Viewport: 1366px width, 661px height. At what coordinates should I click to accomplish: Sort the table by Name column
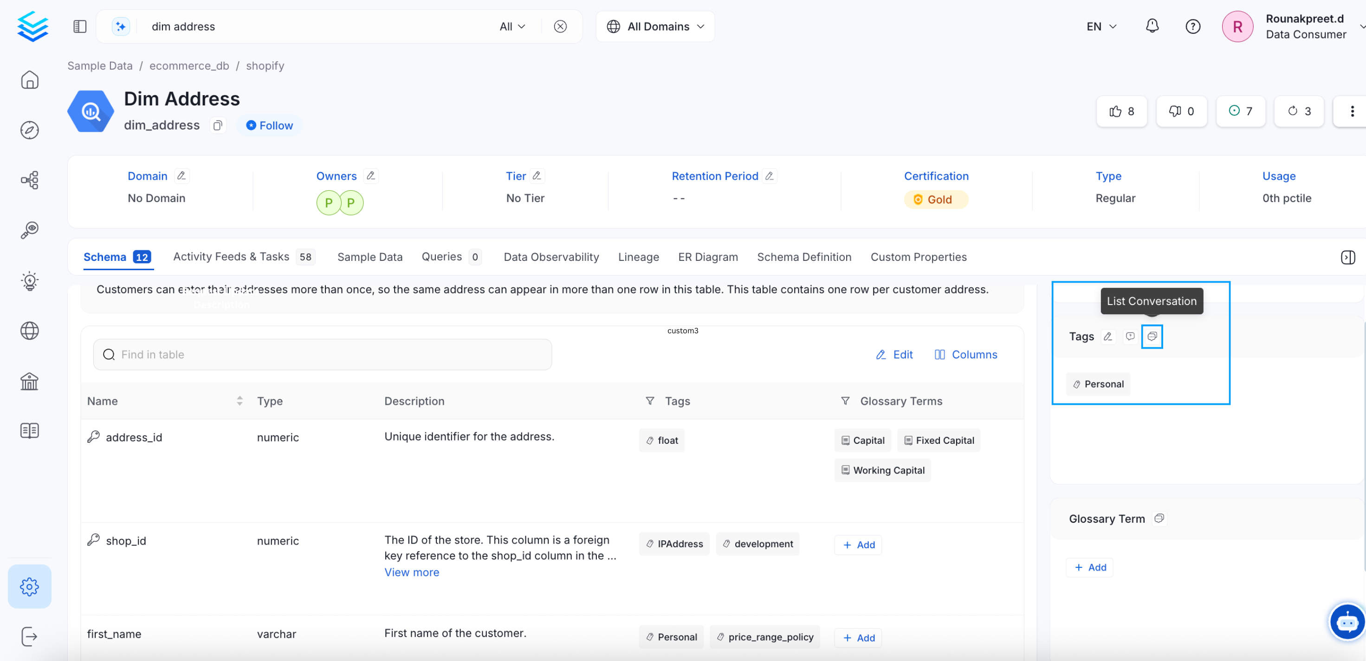click(x=240, y=401)
